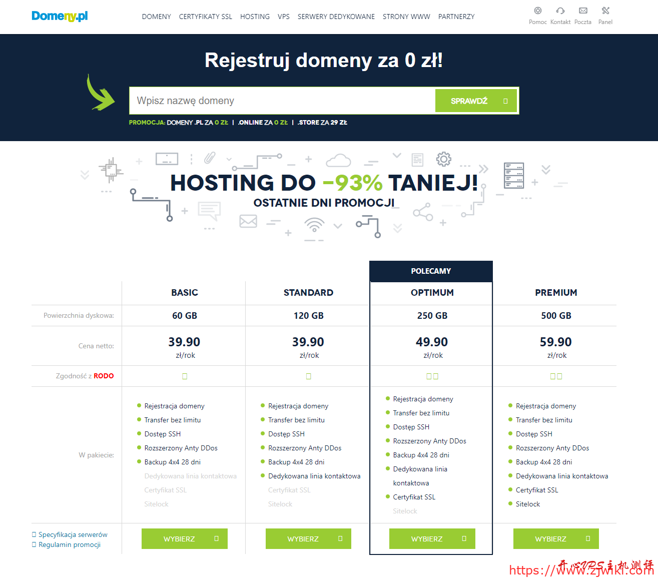This screenshot has width=658, height=579.
Task: Click WYBIERZ under the OPTIMUM plan
Action: [x=432, y=538]
